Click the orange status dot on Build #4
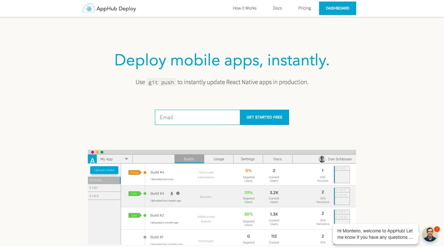This screenshot has width=444, height=248. click(145, 172)
